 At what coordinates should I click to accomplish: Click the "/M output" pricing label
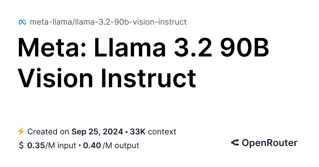coord(120,146)
